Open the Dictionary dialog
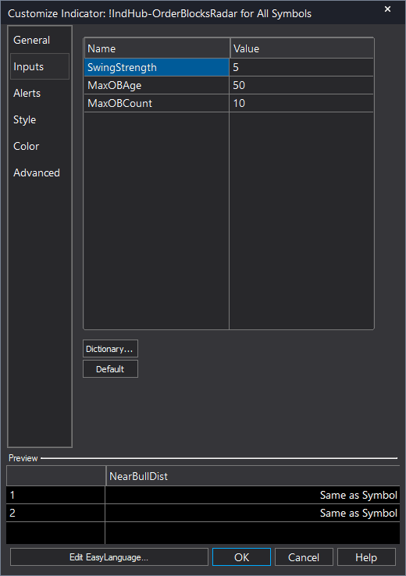406x576 pixels. point(110,349)
